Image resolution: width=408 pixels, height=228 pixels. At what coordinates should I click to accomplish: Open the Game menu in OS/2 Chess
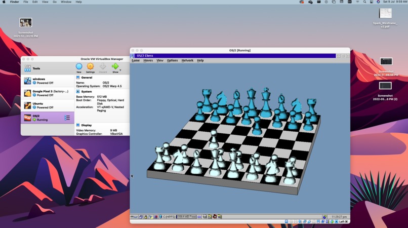(136, 60)
